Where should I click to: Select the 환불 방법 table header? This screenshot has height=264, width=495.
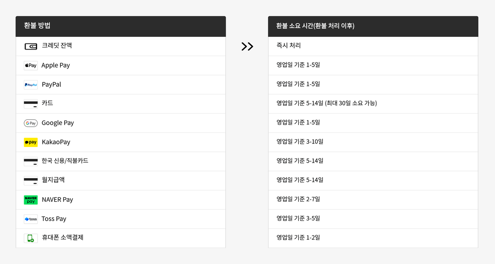click(121, 26)
